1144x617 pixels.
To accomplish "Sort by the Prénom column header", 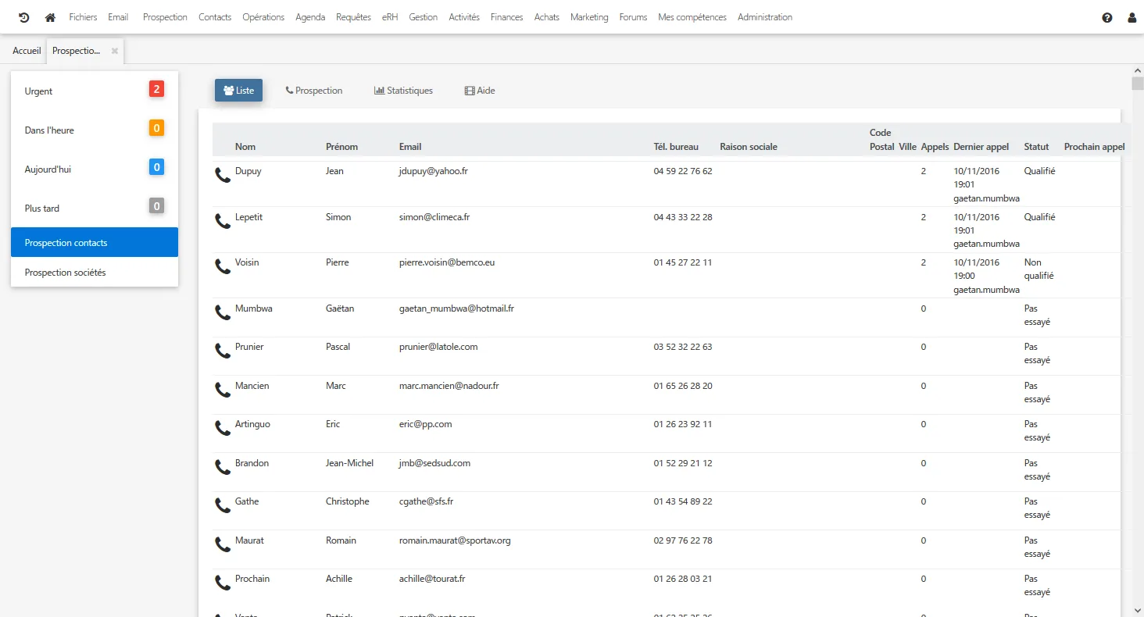I will pyautogui.click(x=341, y=147).
